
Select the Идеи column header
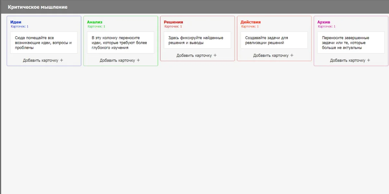click(16, 22)
